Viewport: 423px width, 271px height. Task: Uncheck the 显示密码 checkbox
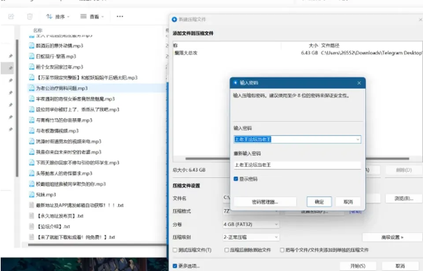tap(236, 179)
